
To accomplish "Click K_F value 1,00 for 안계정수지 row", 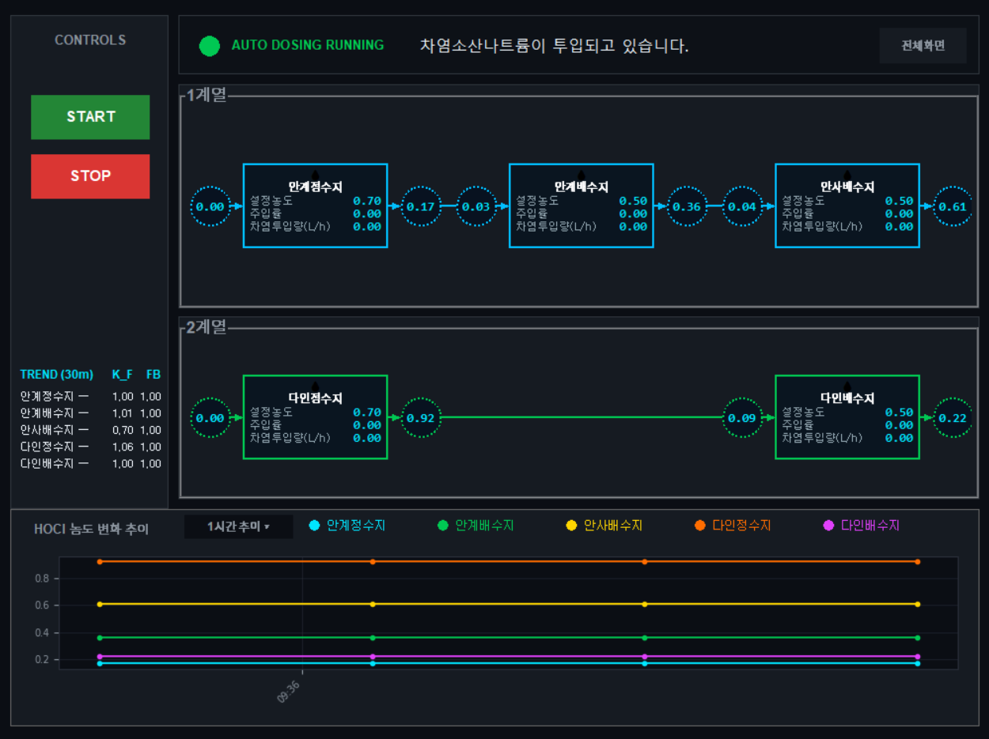I will point(123,397).
